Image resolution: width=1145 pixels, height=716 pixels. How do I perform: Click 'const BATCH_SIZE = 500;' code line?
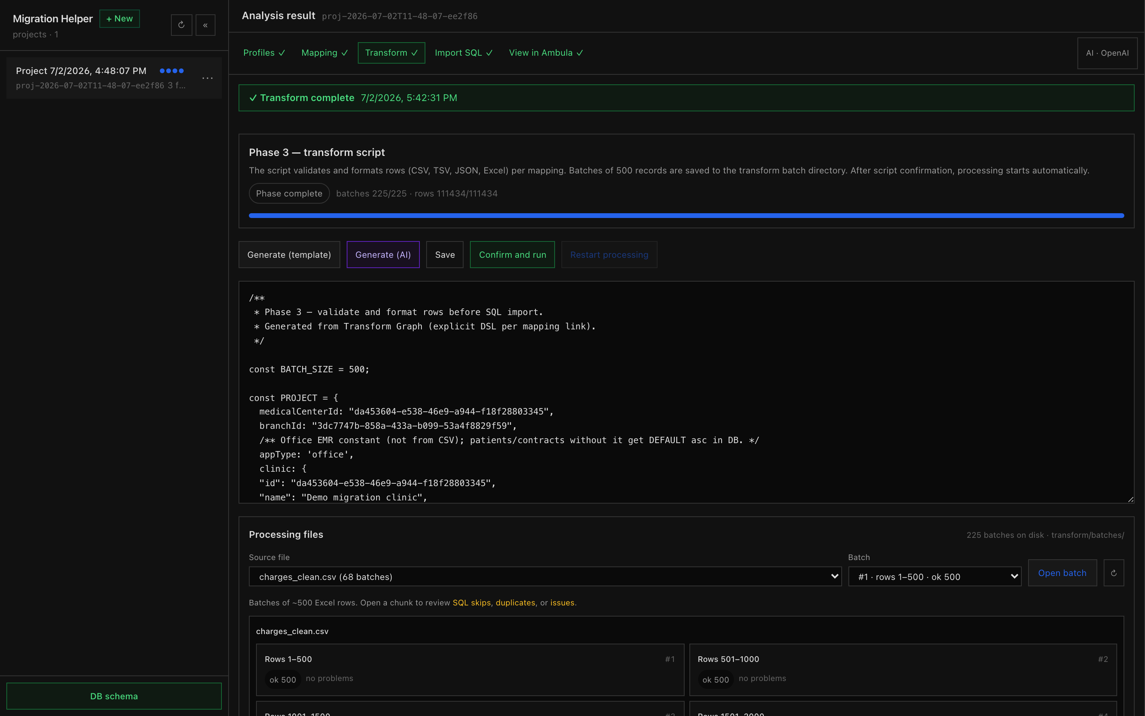tap(309, 370)
